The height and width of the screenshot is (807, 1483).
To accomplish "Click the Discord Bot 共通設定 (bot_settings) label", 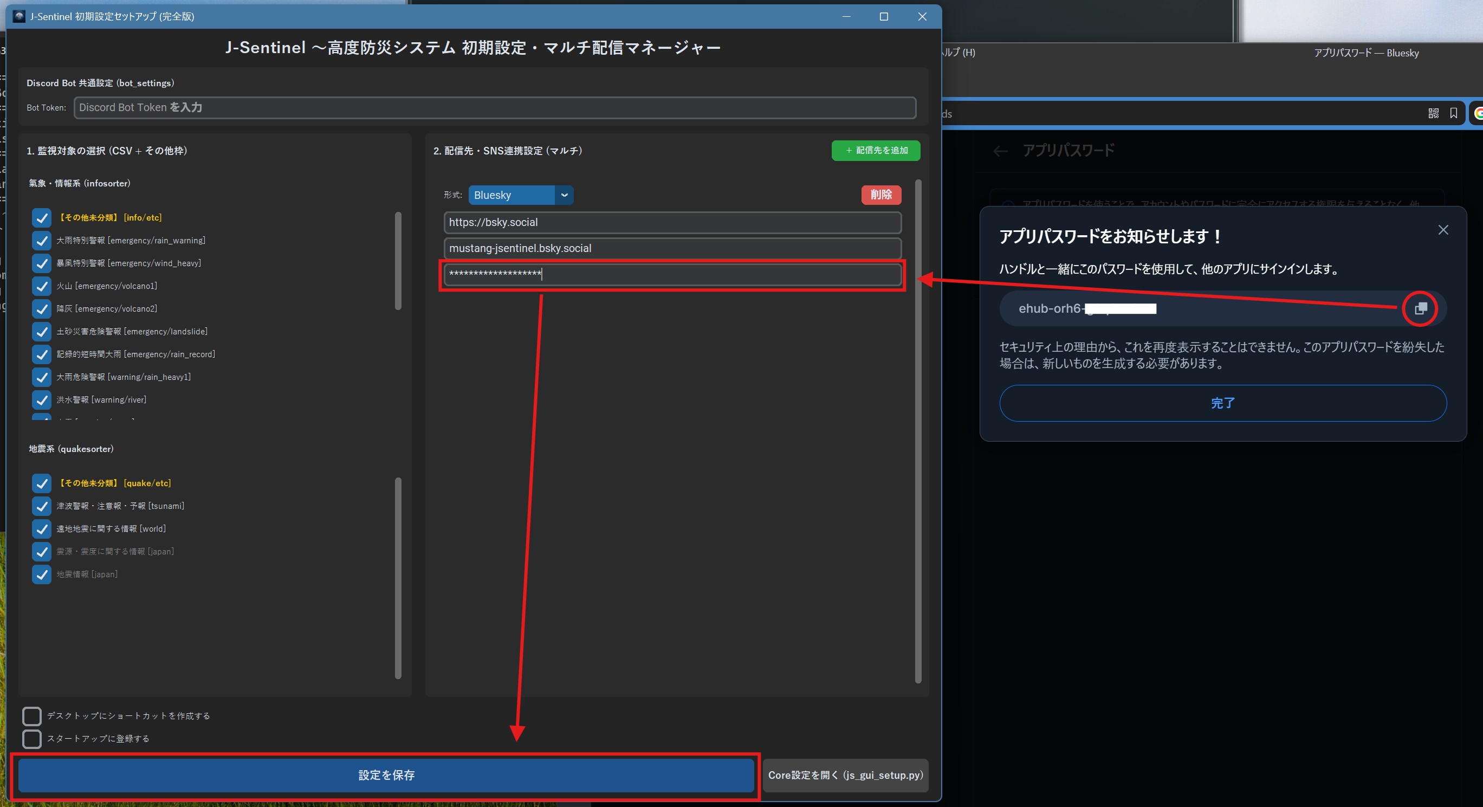I will pyautogui.click(x=100, y=83).
